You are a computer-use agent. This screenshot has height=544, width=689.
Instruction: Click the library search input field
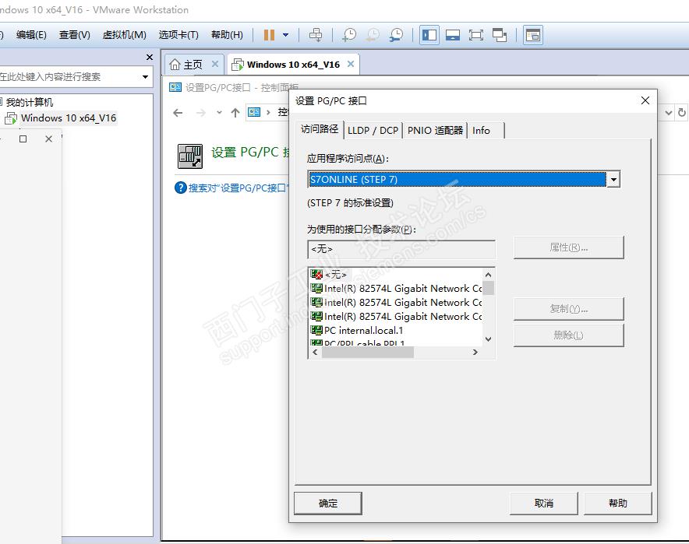(70, 77)
